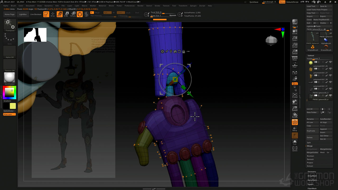
Task: Click the Duplicate subtool button
Action: pyautogui.click(x=311, y=131)
